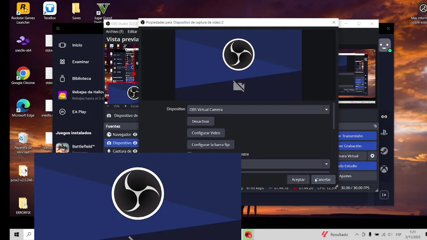Open the Resultado widget in the taskbar
Viewport: 427px width, 240px height.
335,234
